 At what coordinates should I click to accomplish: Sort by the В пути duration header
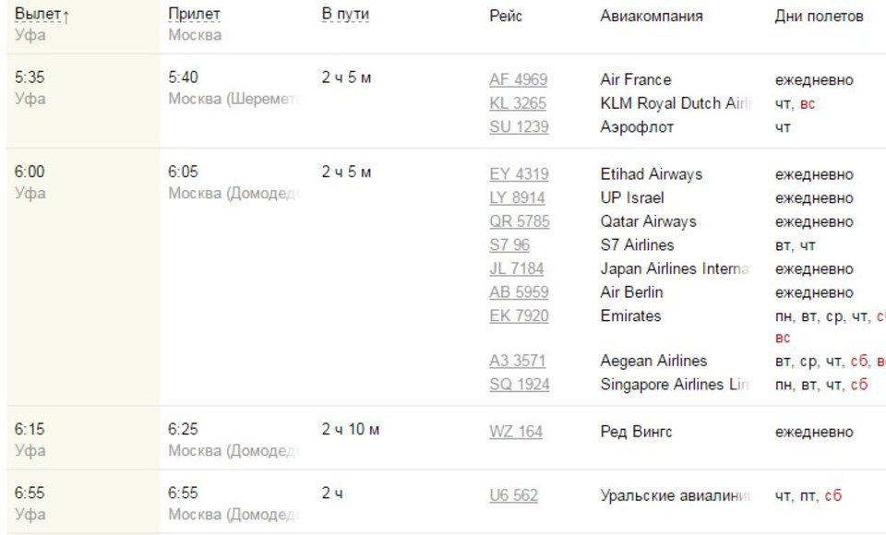(345, 14)
